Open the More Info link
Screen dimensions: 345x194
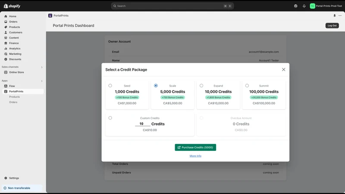click(x=195, y=156)
